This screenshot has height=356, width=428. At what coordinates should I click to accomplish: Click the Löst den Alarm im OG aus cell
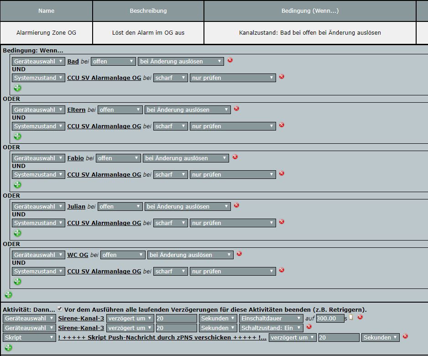(148, 33)
